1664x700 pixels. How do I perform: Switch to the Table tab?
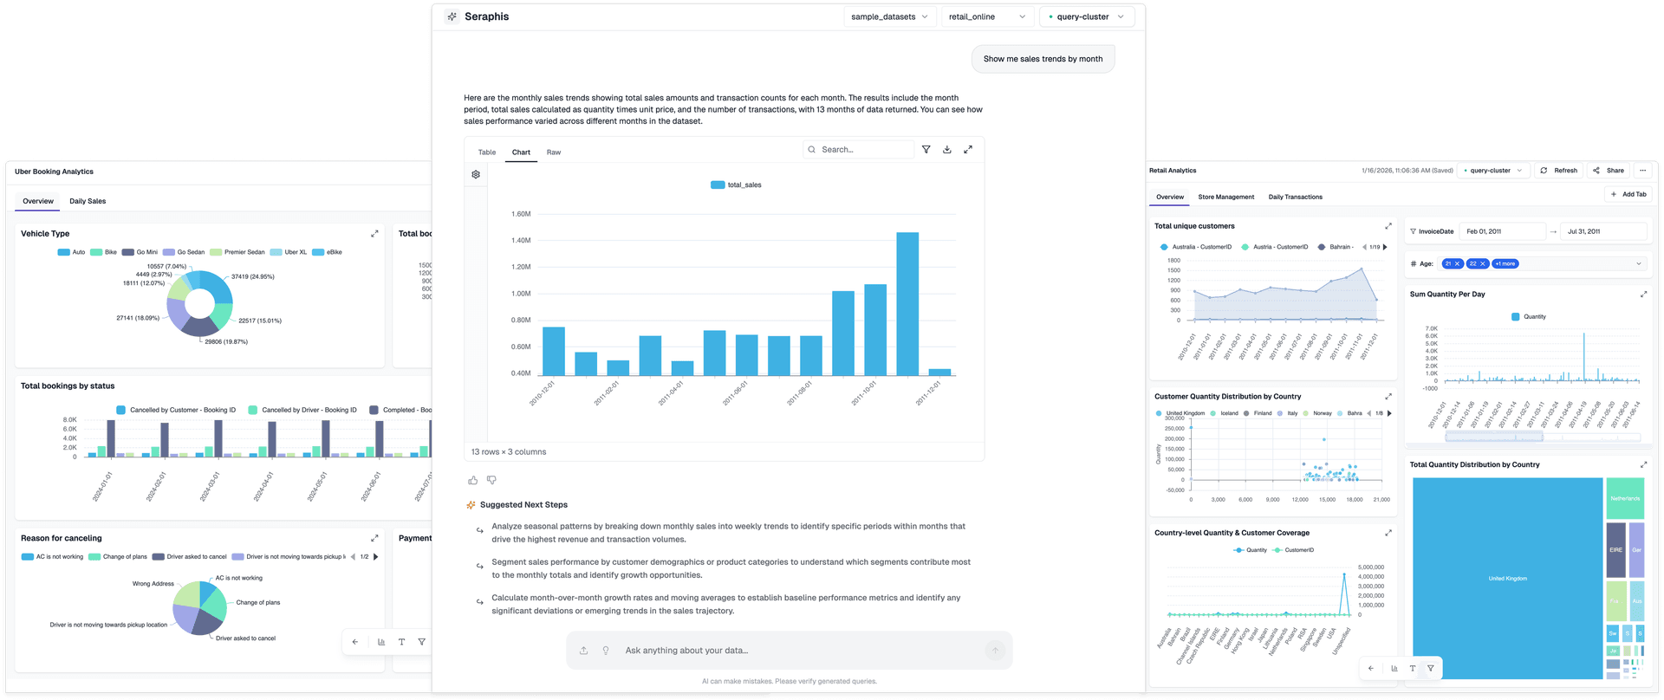coord(487,152)
